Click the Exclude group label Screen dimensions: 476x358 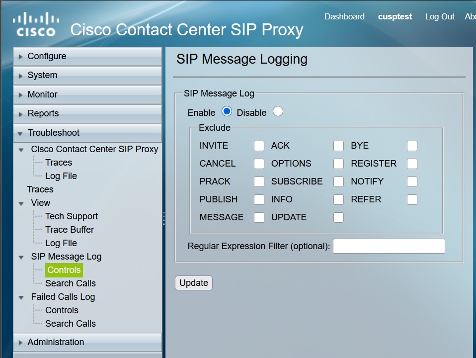pyautogui.click(x=214, y=128)
